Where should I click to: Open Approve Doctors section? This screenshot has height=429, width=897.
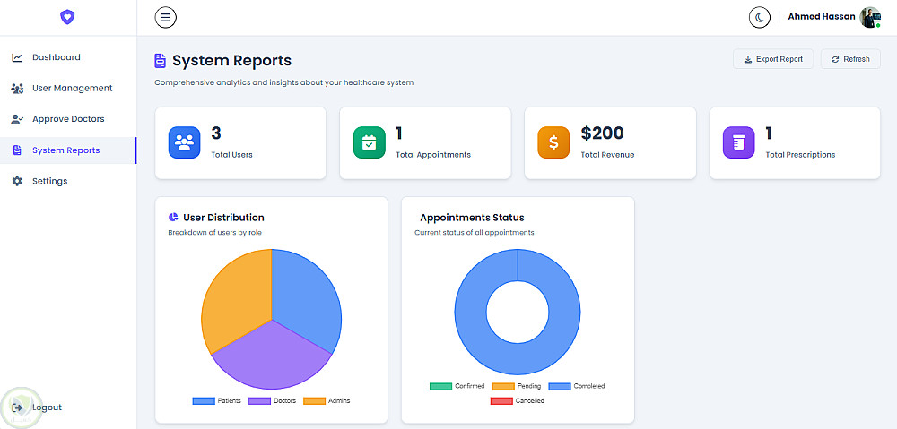[68, 119]
